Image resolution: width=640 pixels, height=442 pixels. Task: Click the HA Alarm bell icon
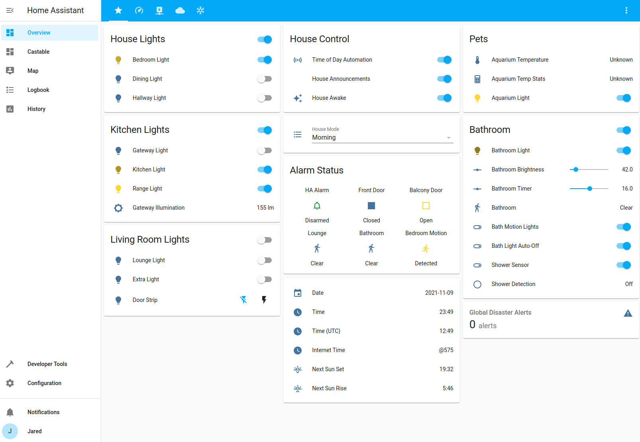pos(317,206)
